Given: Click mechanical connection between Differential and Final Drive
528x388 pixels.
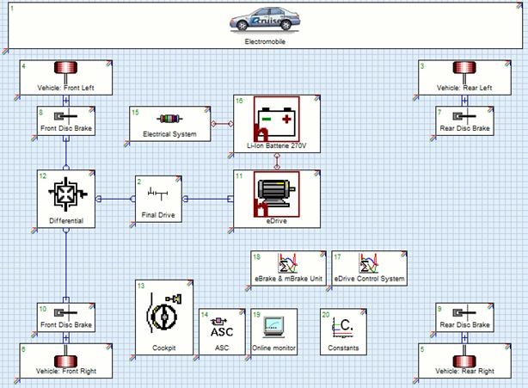Looking at the screenshot, I should 115,199.
